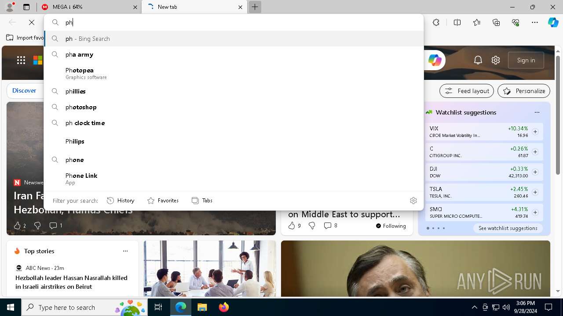Viewport: 563px width, 316px height.
Task: Open the app launcher grid icon
Action: point(21,60)
